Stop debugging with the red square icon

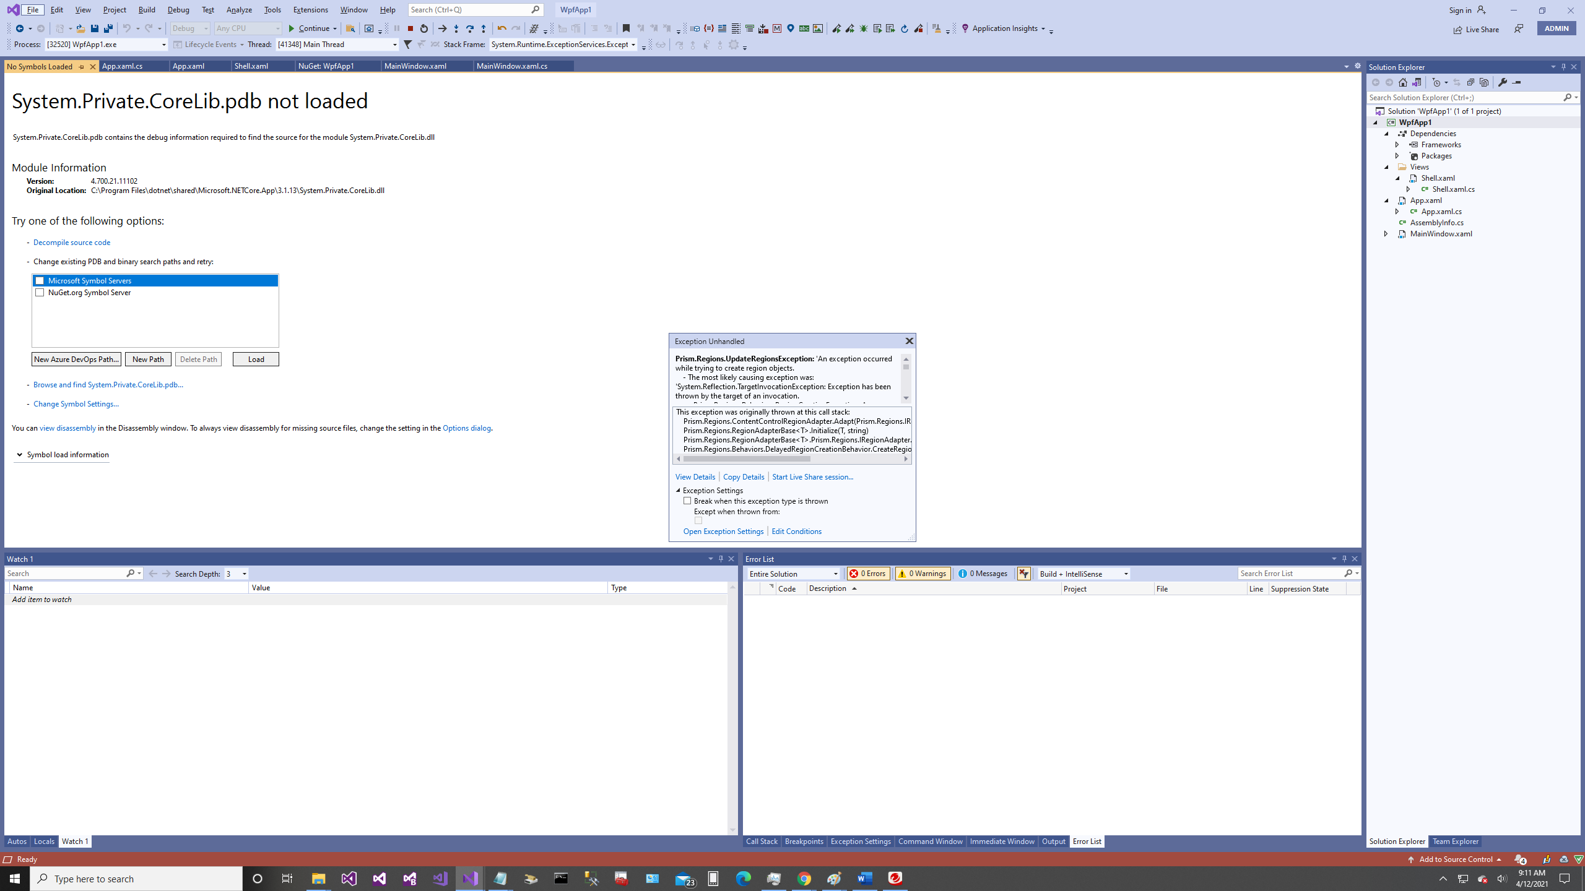coord(412,28)
